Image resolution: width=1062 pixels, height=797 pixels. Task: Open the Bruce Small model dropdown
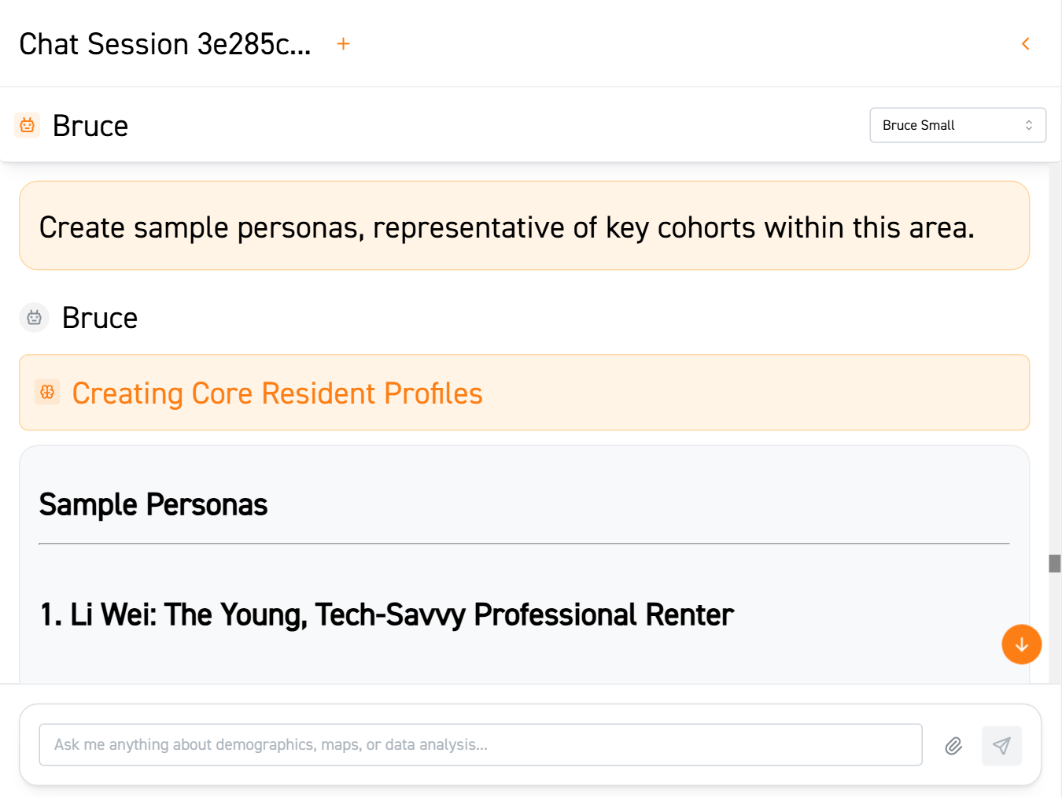click(957, 125)
